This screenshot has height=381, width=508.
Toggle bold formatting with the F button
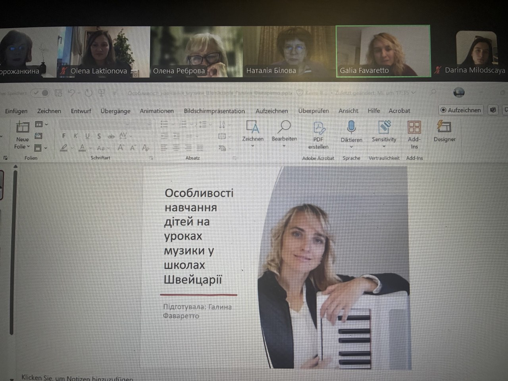[x=64, y=136]
